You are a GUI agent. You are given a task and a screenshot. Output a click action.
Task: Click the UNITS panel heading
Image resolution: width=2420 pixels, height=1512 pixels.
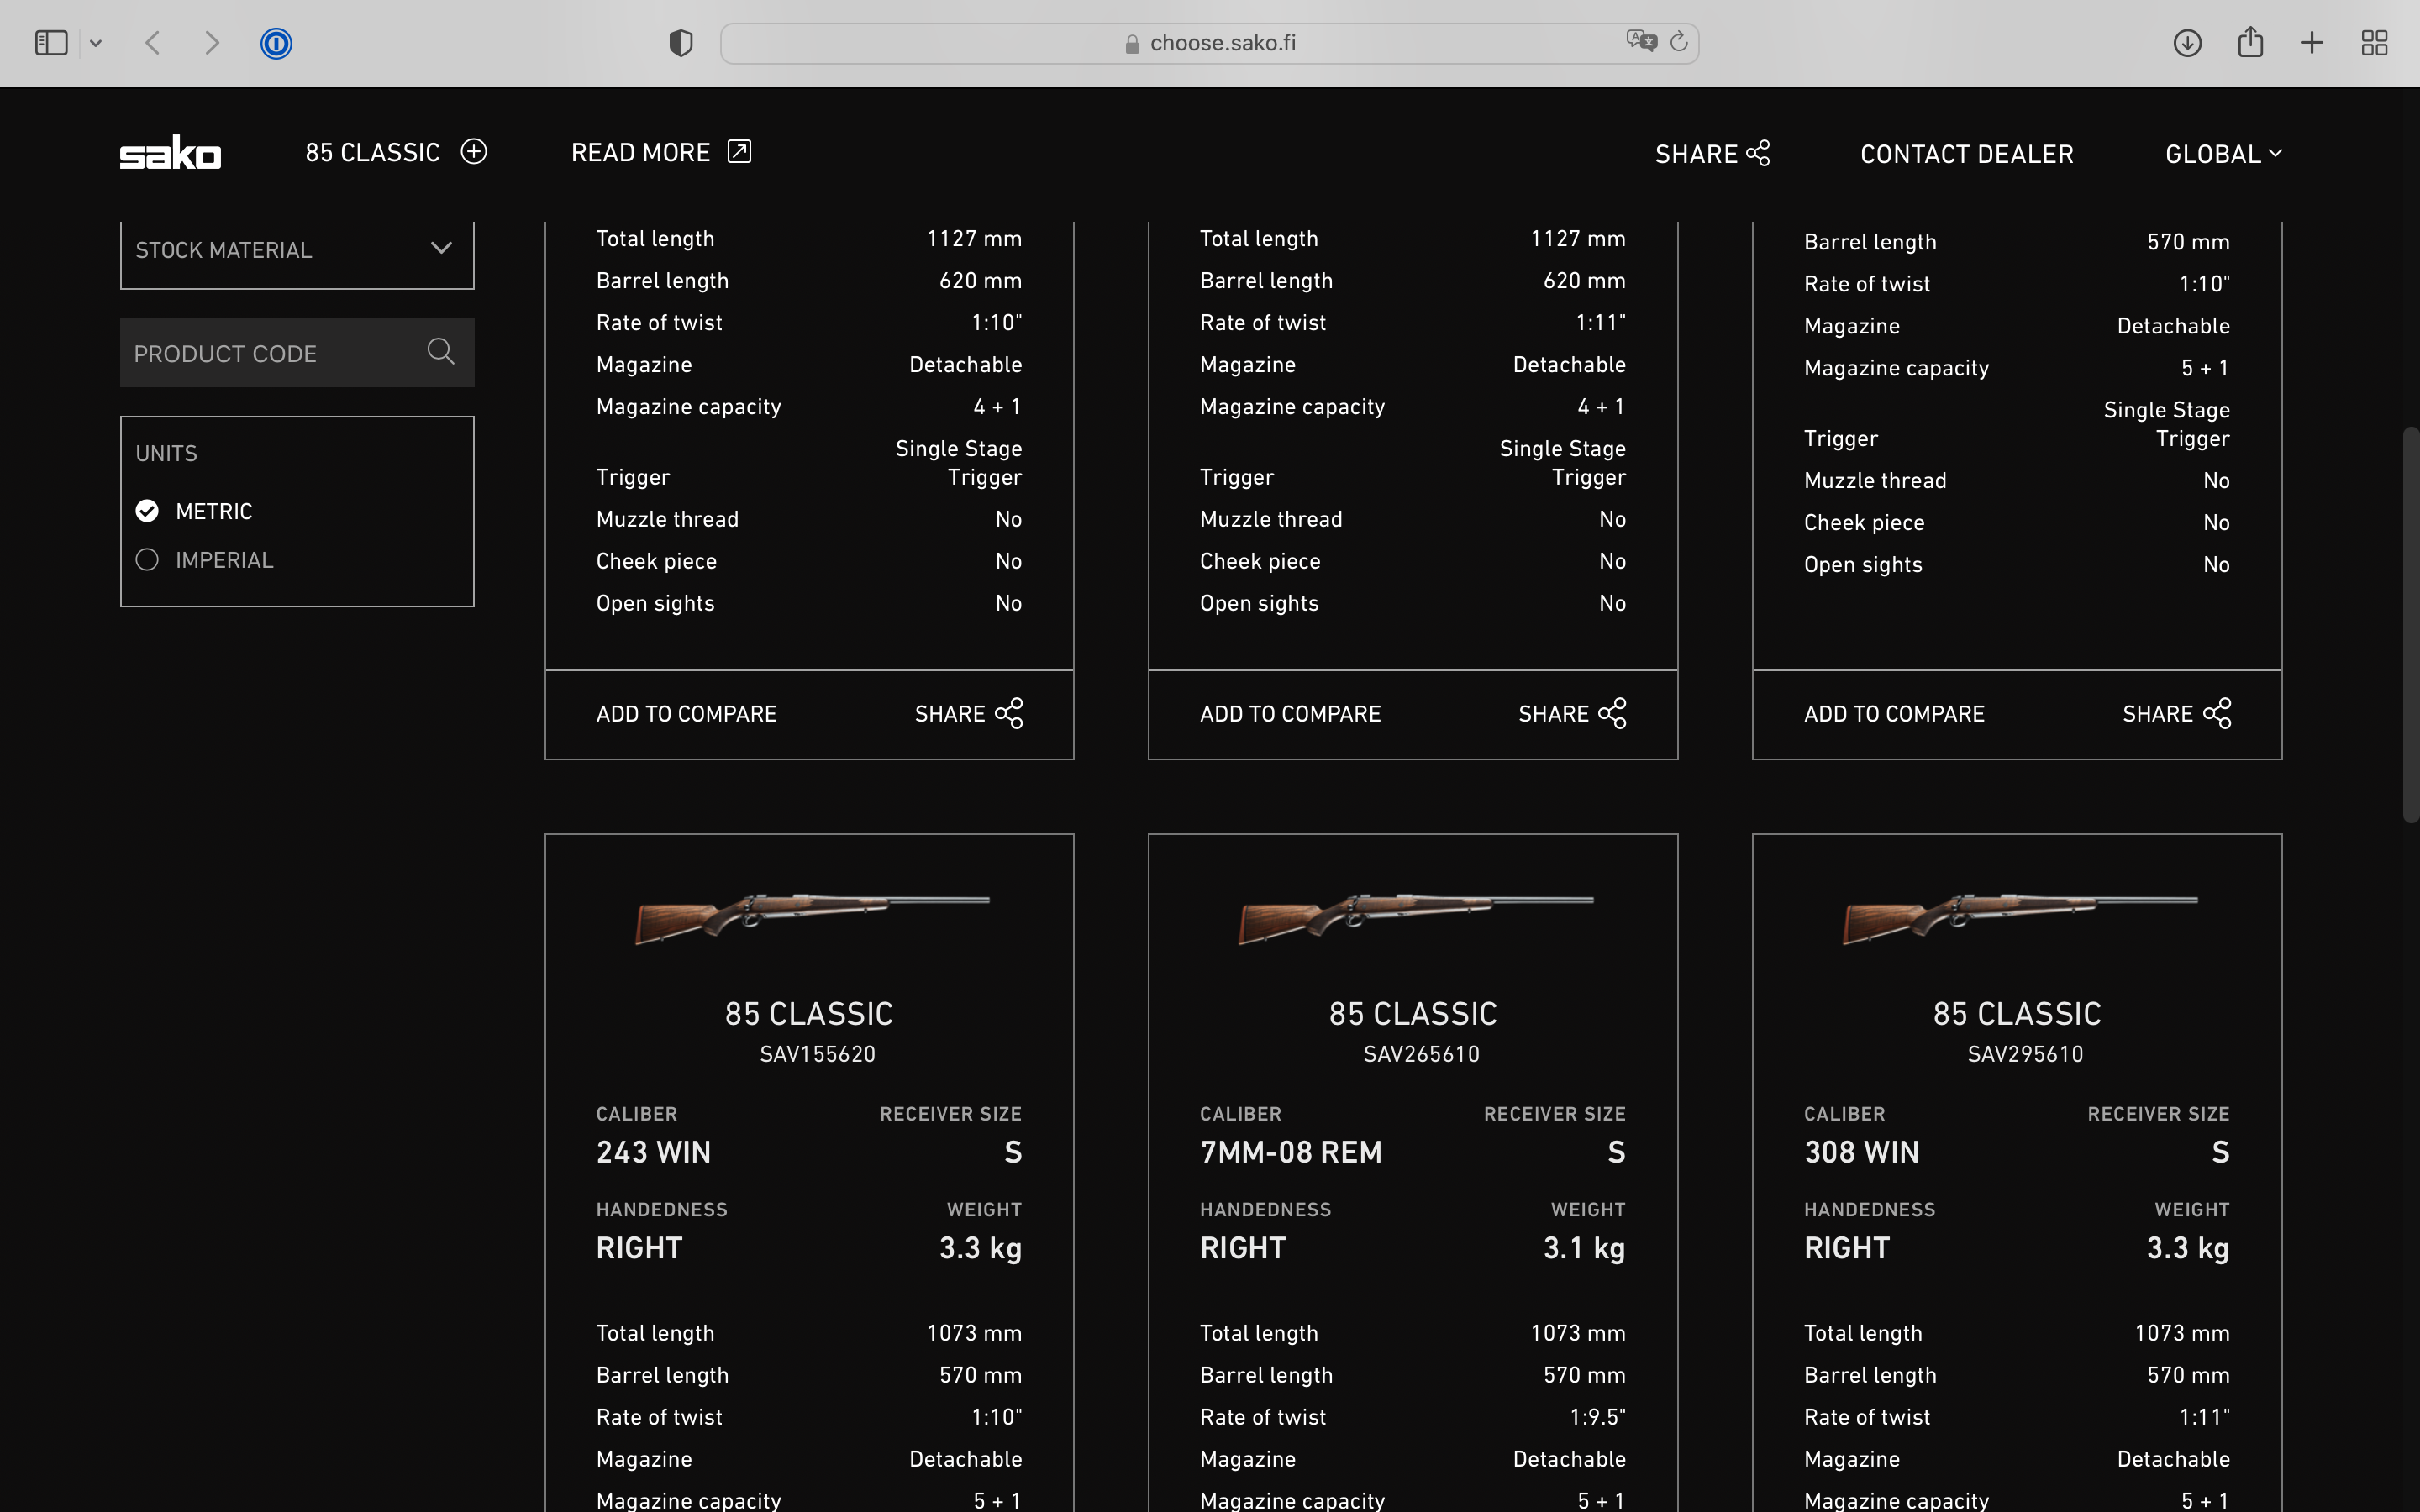pos(166,454)
